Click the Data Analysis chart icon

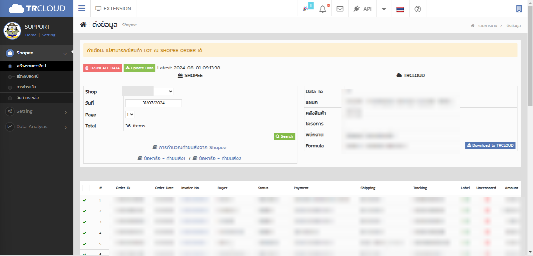pyautogui.click(x=10, y=127)
